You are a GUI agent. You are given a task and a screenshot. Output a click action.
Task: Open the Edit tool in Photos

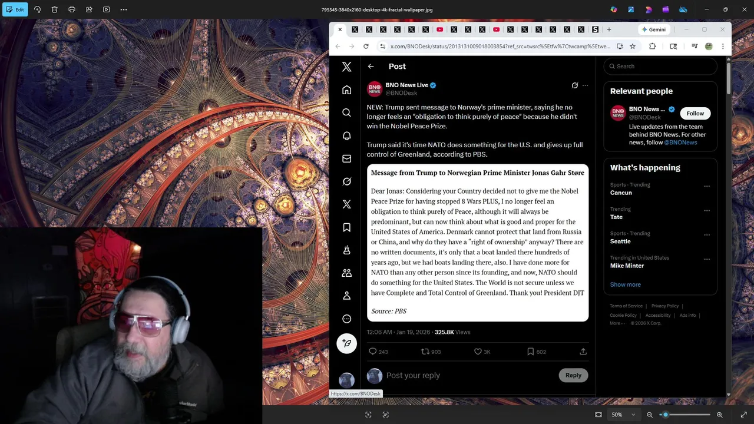click(15, 9)
